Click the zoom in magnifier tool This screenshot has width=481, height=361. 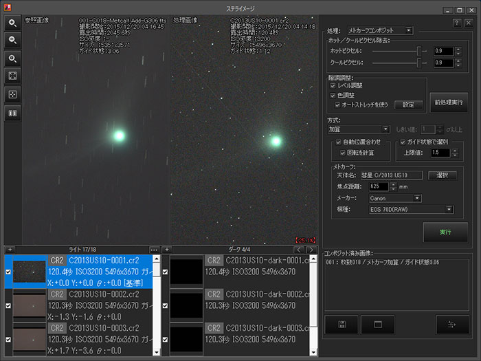tap(12, 23)
